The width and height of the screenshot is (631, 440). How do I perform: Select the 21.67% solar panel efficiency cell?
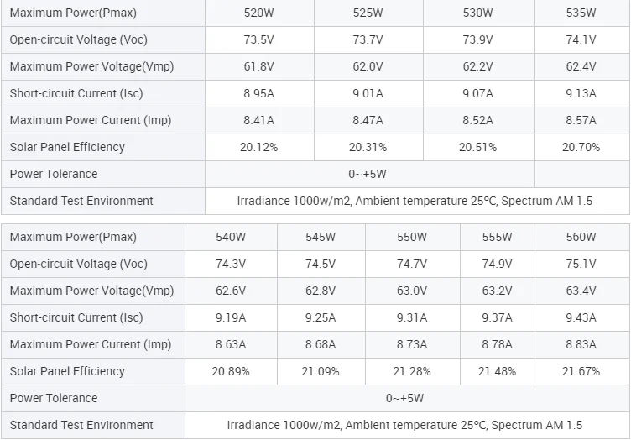coord(581,371)
